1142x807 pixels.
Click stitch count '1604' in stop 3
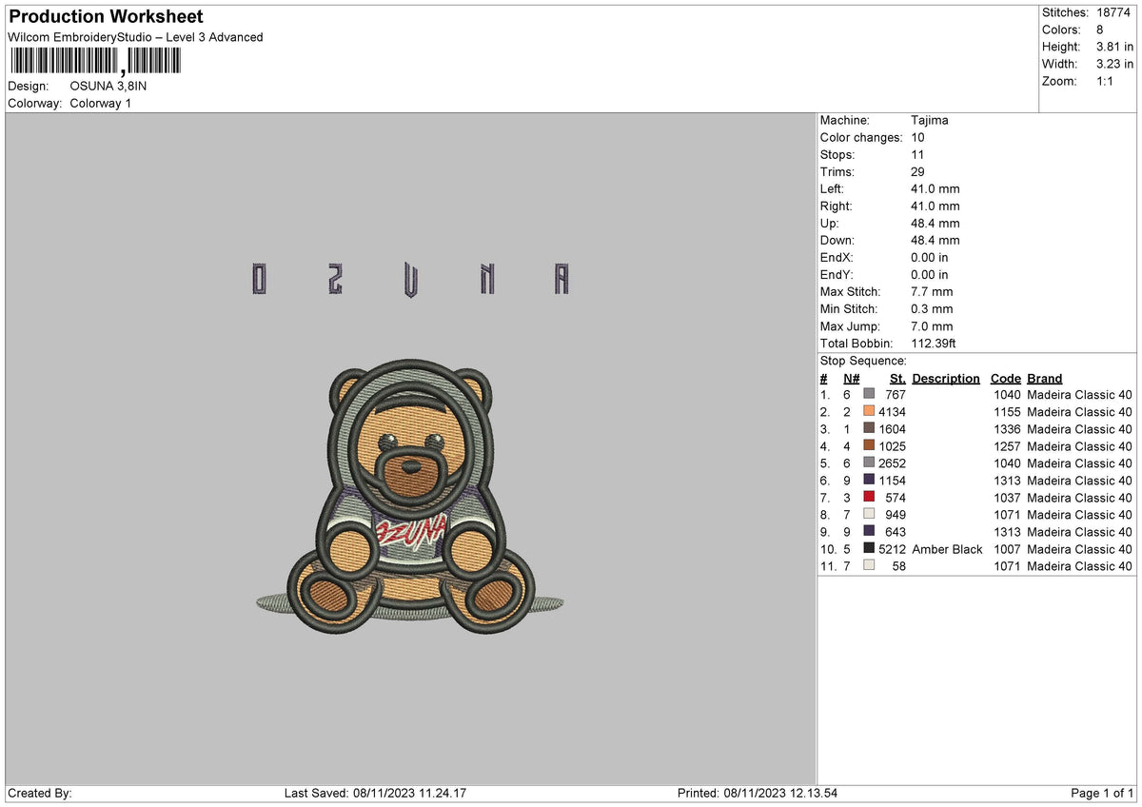pyautogui.click(x=892, y=428)
